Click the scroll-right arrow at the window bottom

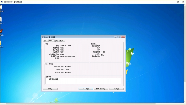point(183,104)
